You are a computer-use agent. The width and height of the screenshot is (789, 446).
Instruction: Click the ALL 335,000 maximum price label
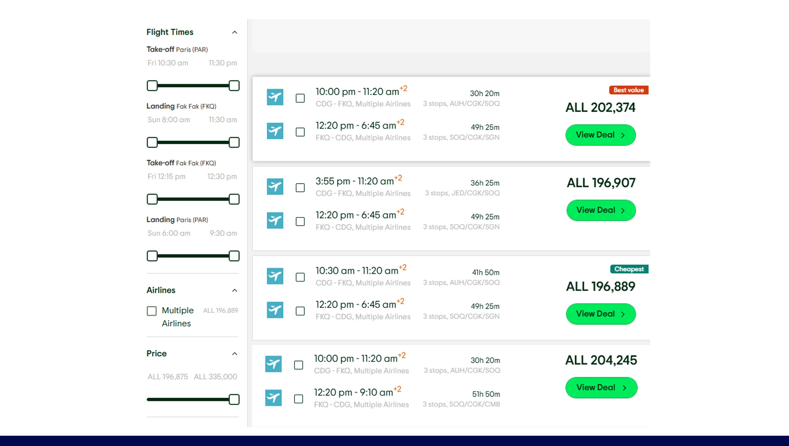point(215,377)
